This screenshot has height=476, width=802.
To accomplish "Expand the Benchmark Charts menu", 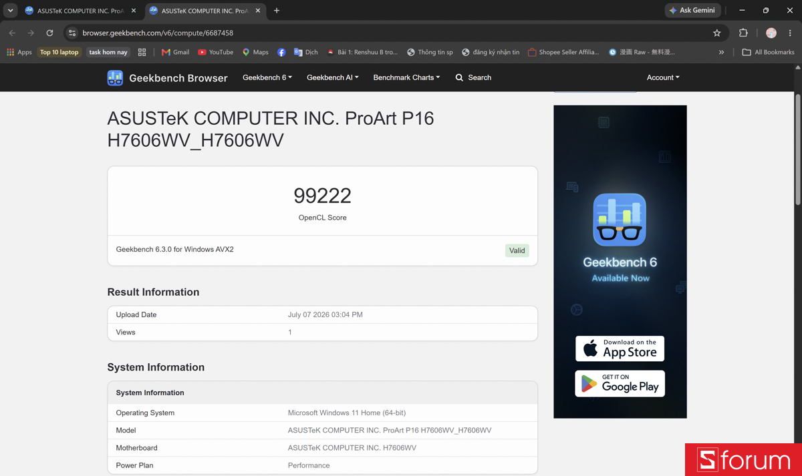I will point(406,77).
